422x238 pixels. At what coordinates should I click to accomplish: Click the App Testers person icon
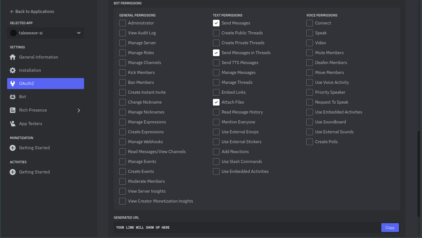(13, 124)
